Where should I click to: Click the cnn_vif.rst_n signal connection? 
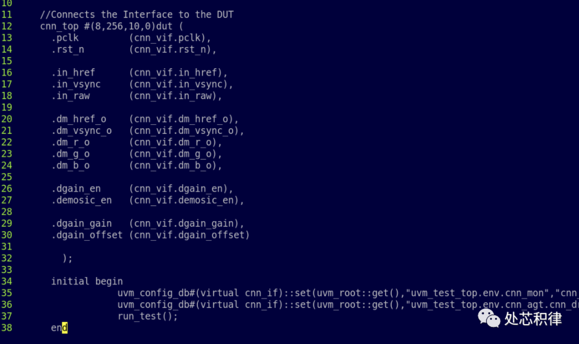tap(173, 49)
